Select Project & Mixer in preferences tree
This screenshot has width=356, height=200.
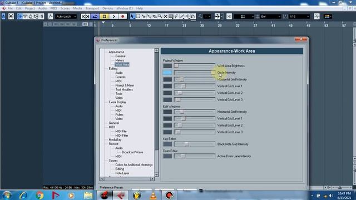tap(125, 86)
